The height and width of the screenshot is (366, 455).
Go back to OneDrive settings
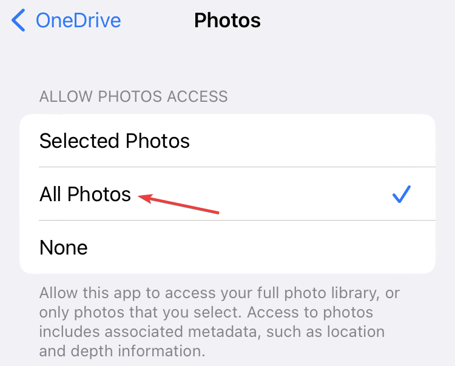tap(66, 20)
